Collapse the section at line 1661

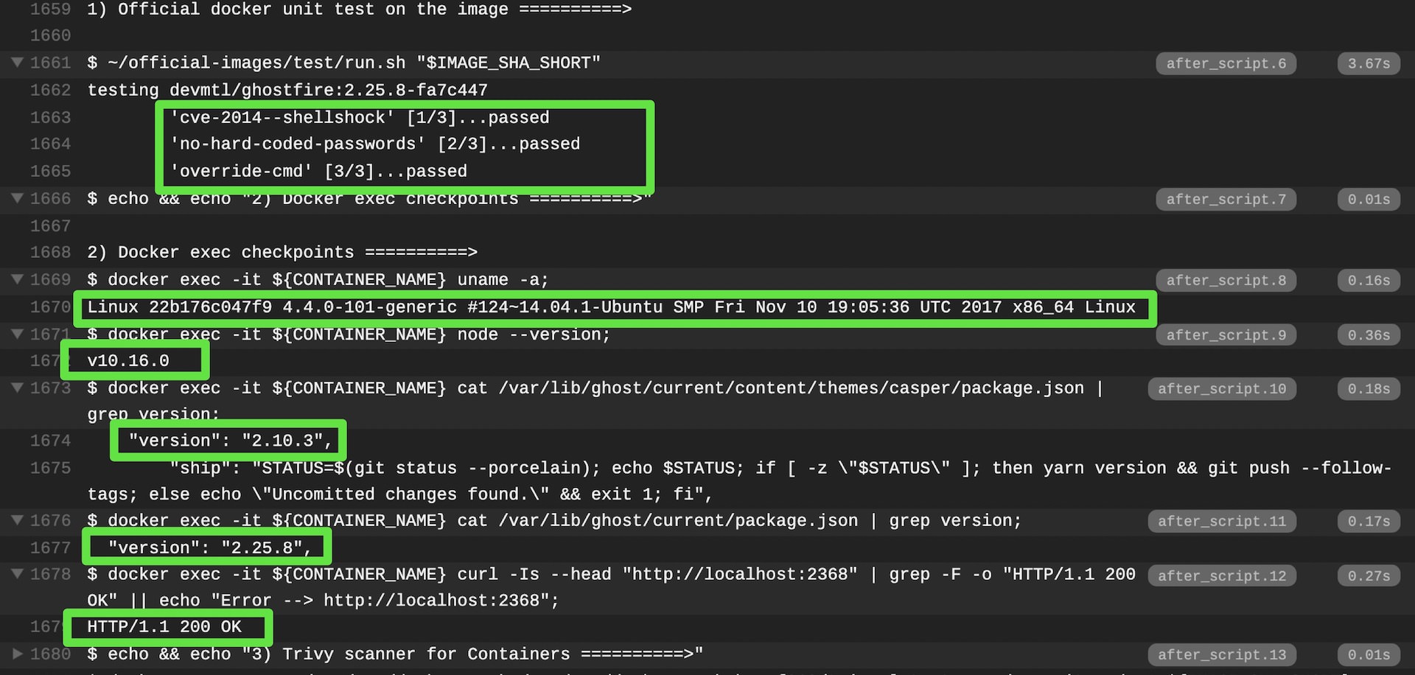pos(18,63)
